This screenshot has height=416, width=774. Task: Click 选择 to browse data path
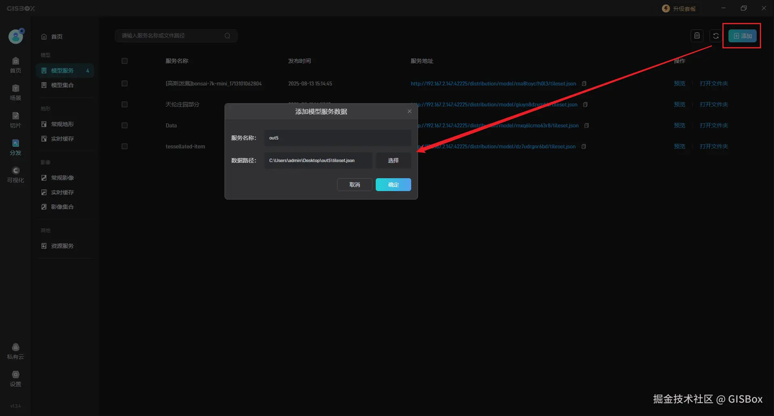click(x=393, y=160)
